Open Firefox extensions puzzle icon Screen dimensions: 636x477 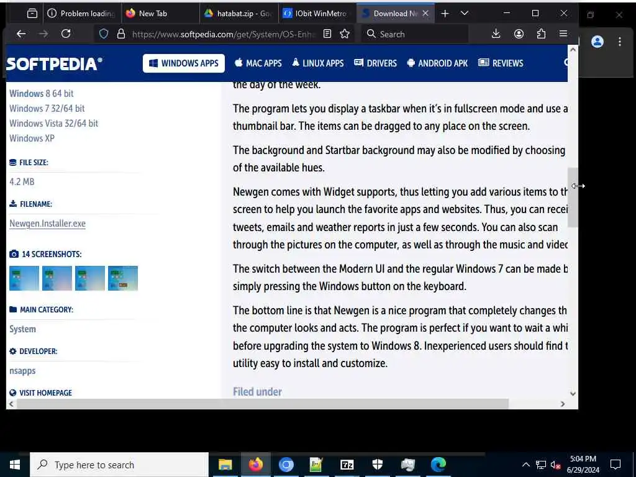(541, 34)
